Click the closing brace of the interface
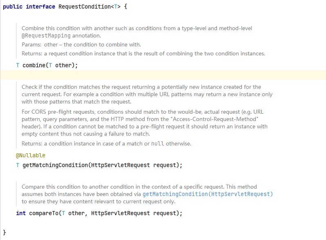The width and height of the screenshot is (326, 240). coord(4,232)
